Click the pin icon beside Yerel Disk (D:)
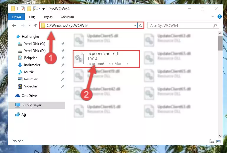This screenshot has width=227, height=153. click(63, 51)
